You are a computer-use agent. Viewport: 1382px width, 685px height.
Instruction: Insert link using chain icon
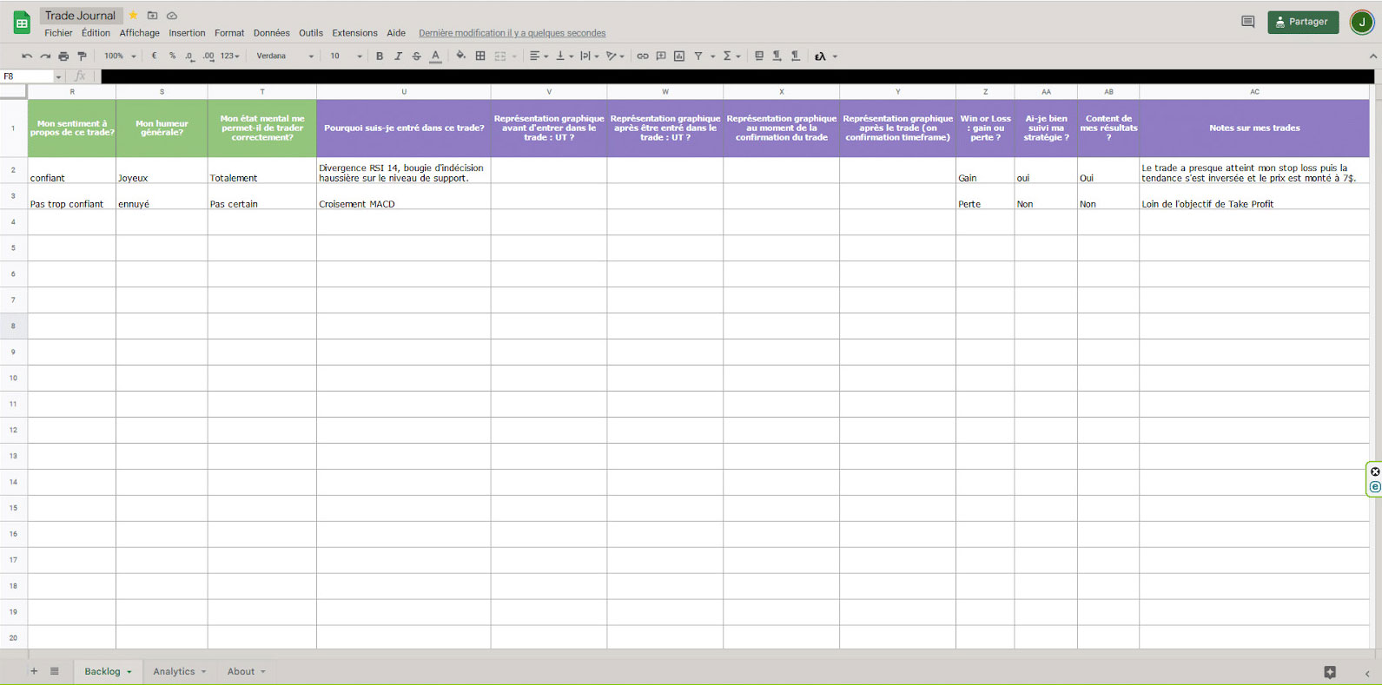coord(643,56)
